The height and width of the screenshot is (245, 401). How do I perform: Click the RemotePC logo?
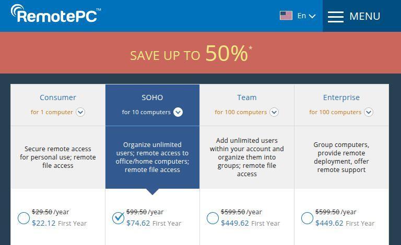point(55,14)
